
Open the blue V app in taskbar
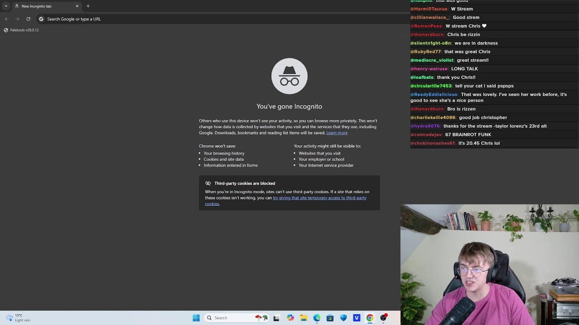tap(356, 318)
